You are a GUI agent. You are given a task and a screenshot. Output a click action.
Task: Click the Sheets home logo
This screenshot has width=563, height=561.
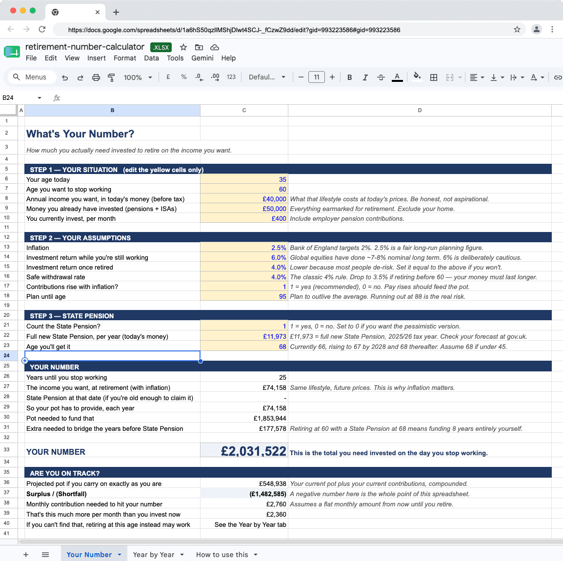(12, 52)
